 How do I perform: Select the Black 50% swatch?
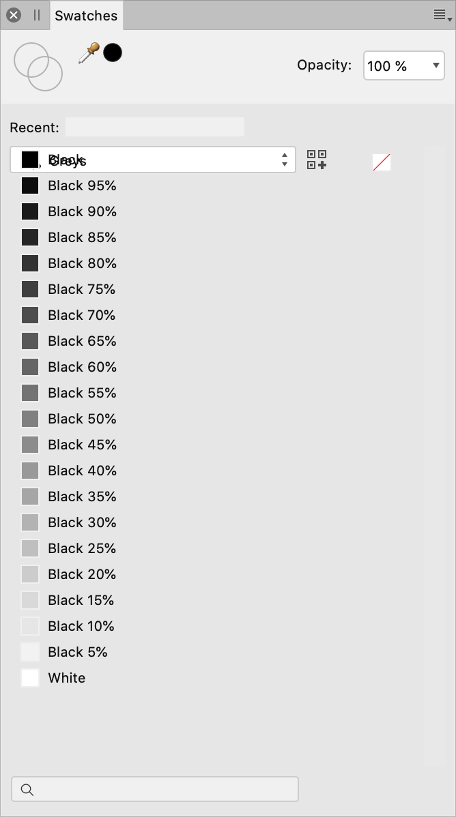pyautogui.click(x=69, y=419)
